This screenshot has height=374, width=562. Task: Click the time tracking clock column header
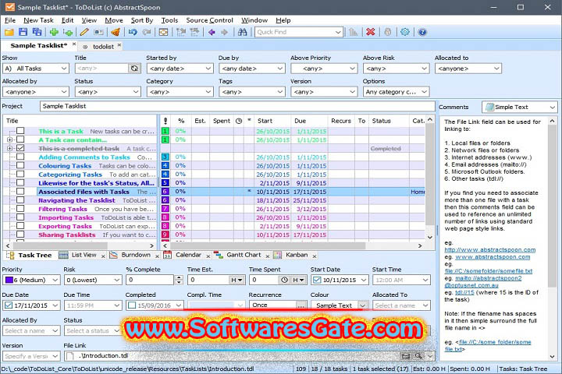(239, 121)
